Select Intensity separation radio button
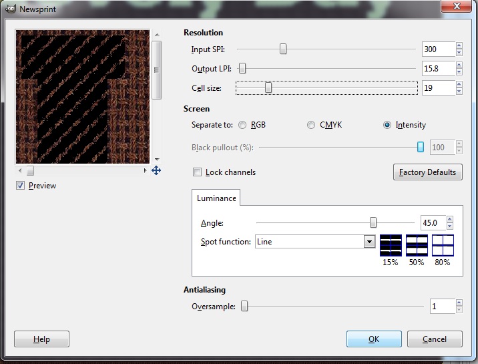Image resolution: width=478 pixels, height=364 pixels. (x=387, y=125)
